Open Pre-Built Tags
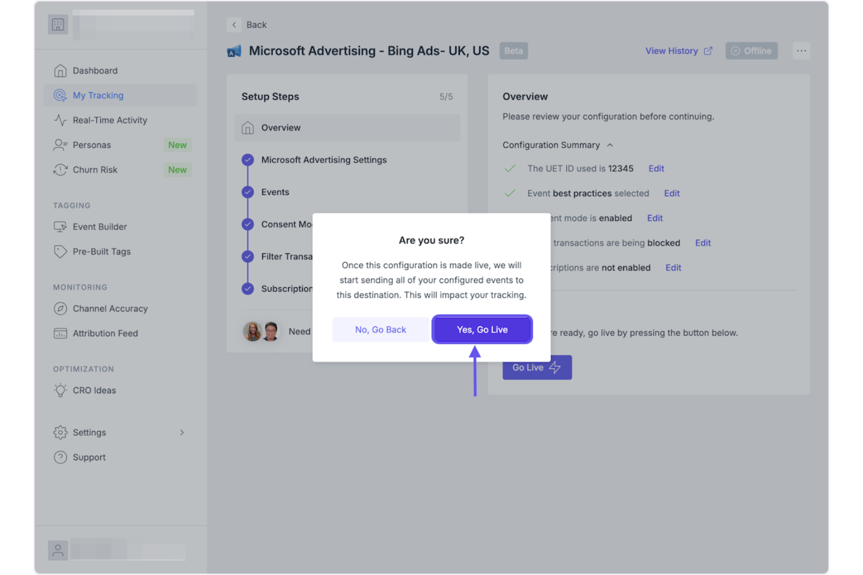The image size is (863, 575). [101, 252]
